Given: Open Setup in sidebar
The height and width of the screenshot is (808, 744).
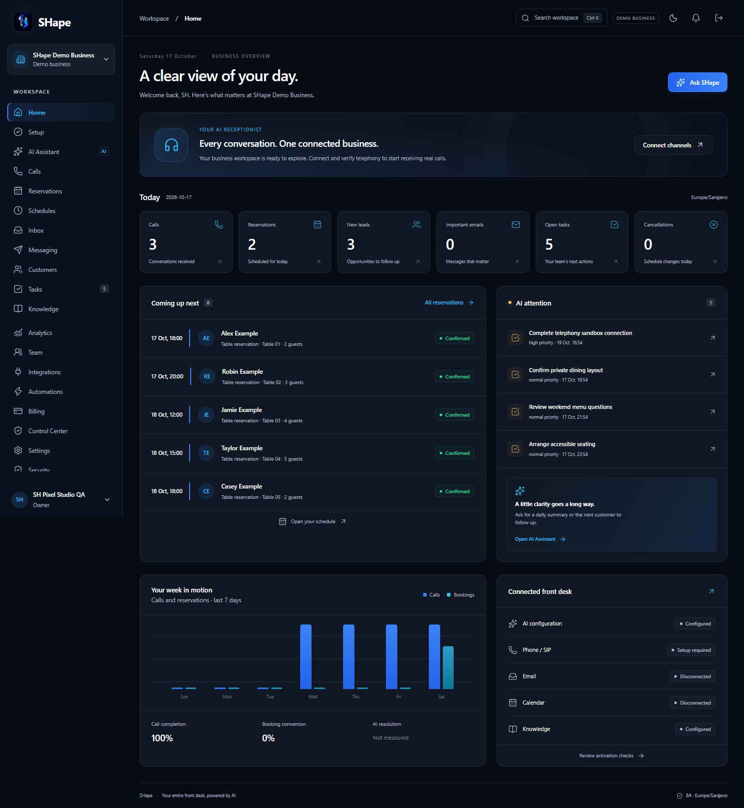Looking at the screenshot, I should (61, 132).
